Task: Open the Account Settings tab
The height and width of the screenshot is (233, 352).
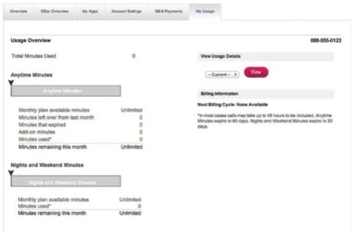Action: pyautogui.click(x=127, y=11)
